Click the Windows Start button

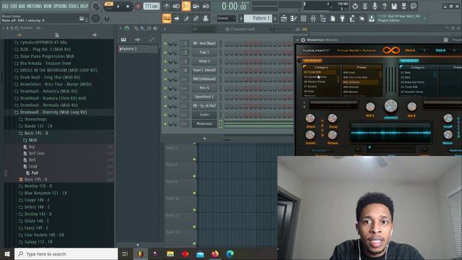click(7, 253)
